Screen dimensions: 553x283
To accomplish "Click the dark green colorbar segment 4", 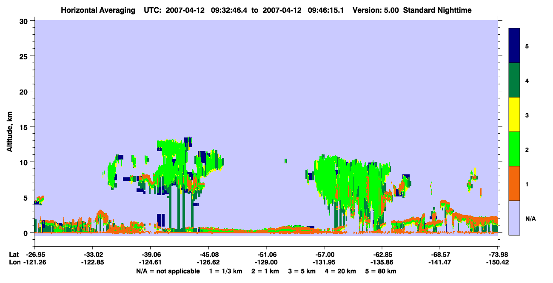I will pyautogui.click(x=514, y=80).
